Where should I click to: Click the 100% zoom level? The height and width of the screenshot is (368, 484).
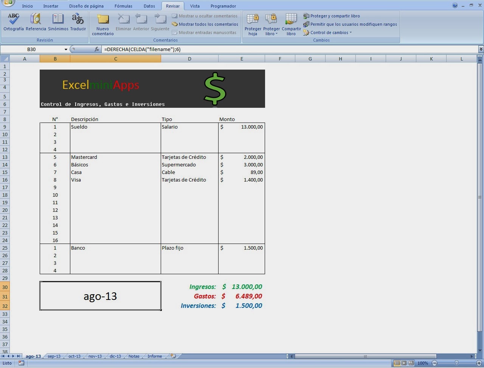pyautogui.click(x=423, y=363)
